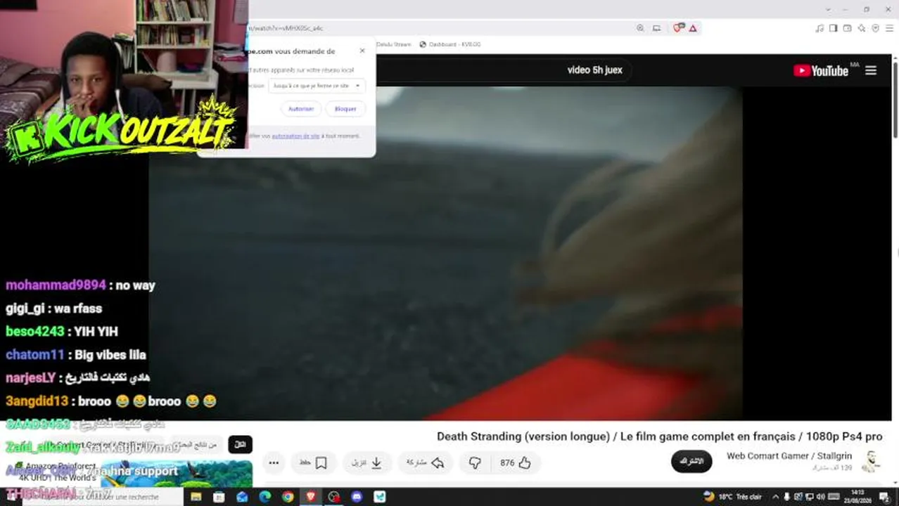Image resolution: width=899 pixels, height=506 pixels.
Task: Click the Windows taskbar search box
Action: tap(104, 496)
